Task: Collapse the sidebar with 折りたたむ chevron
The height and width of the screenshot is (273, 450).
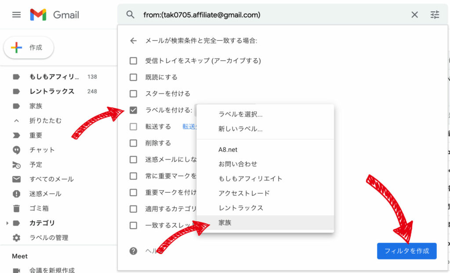Action: click(x=16, y=121)
